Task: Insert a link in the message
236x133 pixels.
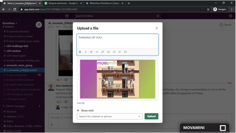Action: (x=103, y=52)
